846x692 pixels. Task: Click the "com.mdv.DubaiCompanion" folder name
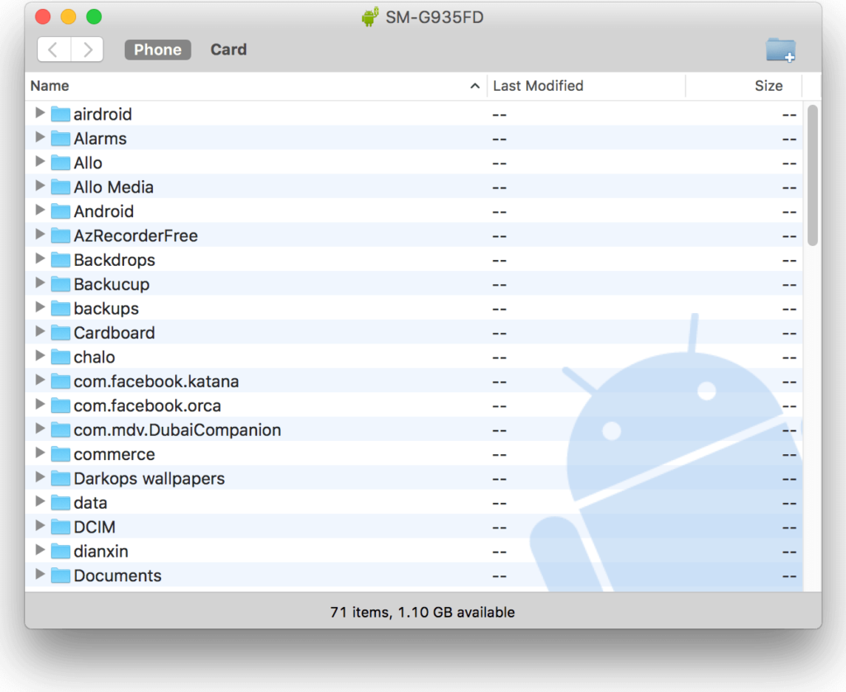coord(178,430)
